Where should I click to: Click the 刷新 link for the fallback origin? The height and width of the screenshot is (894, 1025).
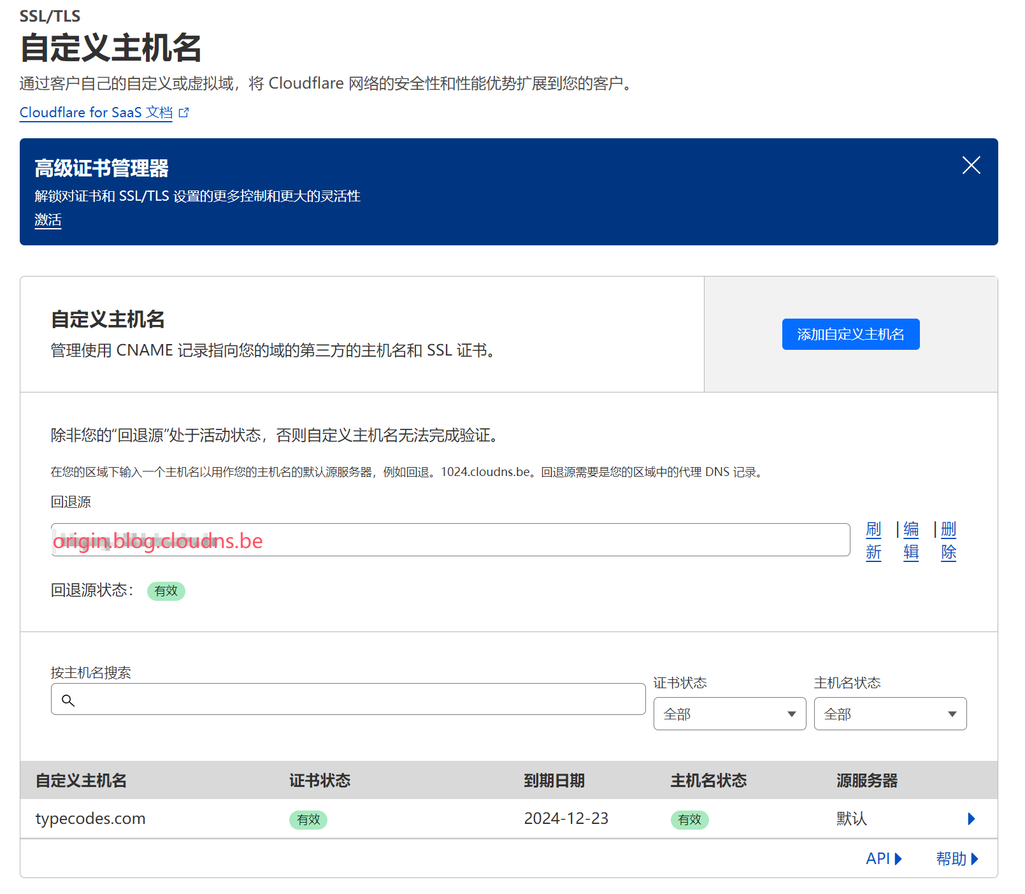[x=873, y=540]
